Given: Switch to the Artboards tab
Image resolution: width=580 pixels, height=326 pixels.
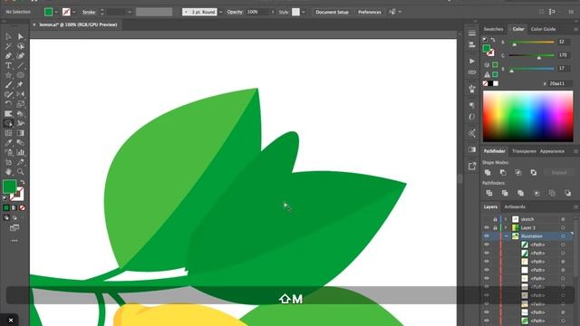Looking at the screenshot, I should [515, 206].
